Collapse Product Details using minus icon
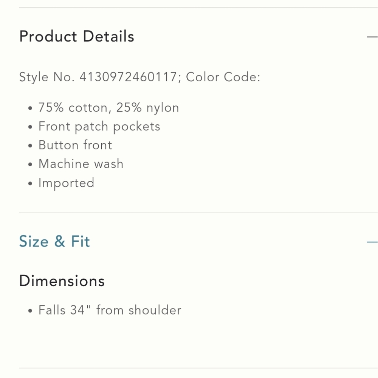The width and height of the screenshot is (378, 378). tap(372, 37)
